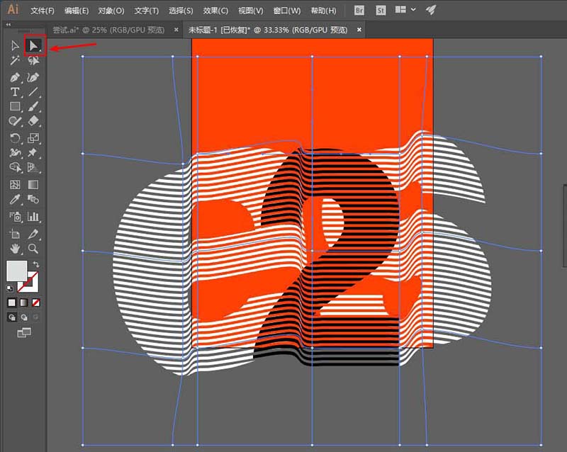Select the Column Graph tool
The height and width of the screenshot is (452, 567).
(33, 217)
